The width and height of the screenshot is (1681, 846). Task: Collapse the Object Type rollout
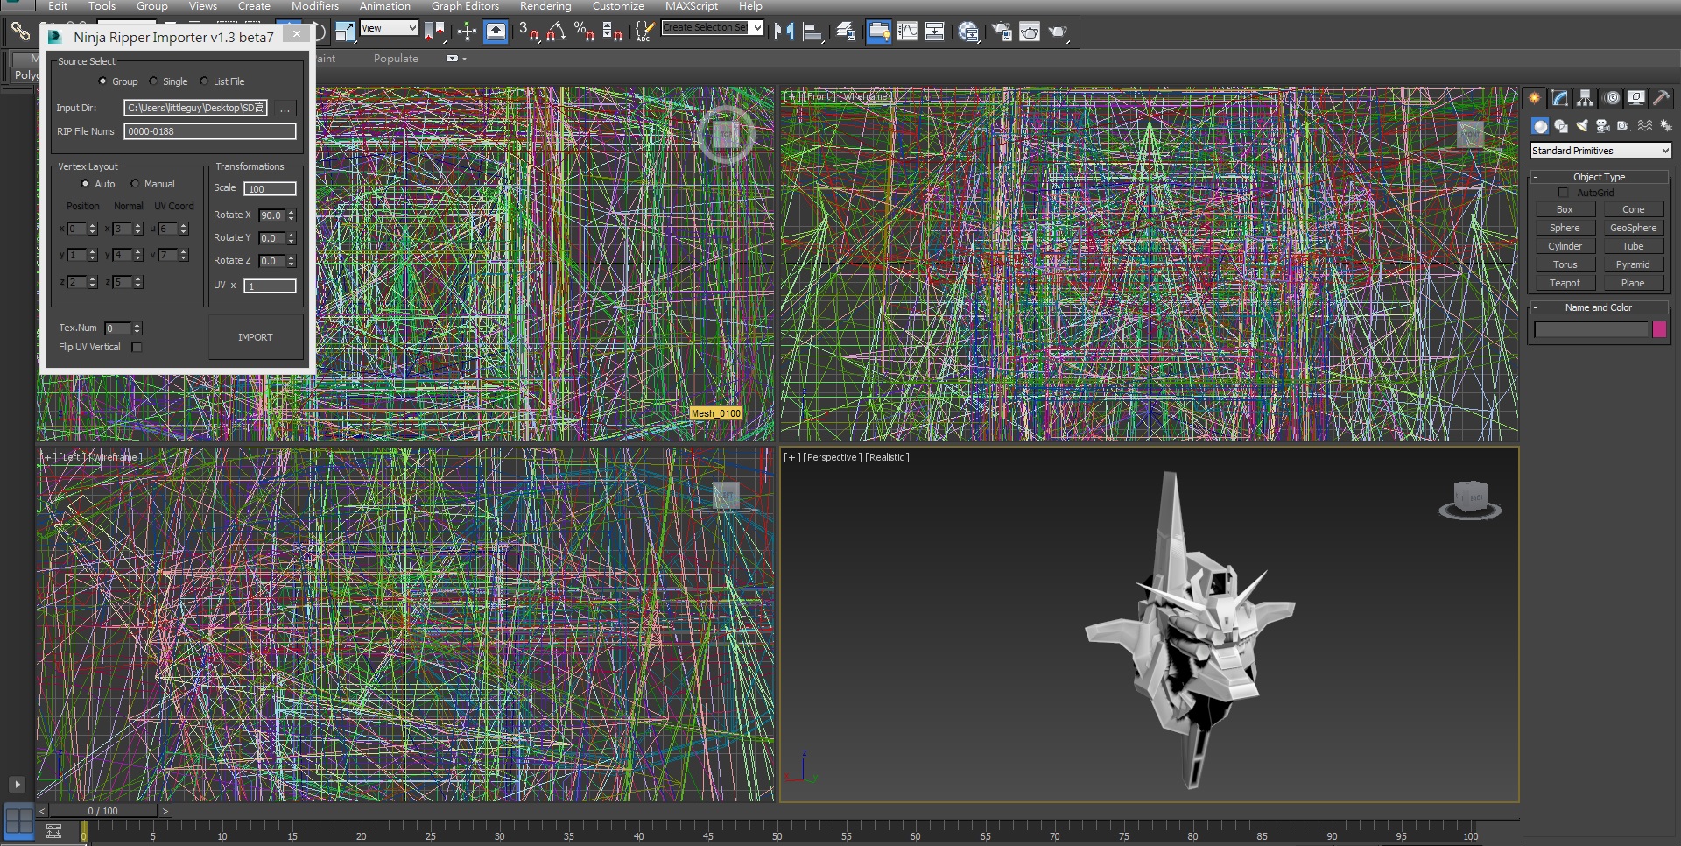pyautogui.click(x=1599, y=177)
